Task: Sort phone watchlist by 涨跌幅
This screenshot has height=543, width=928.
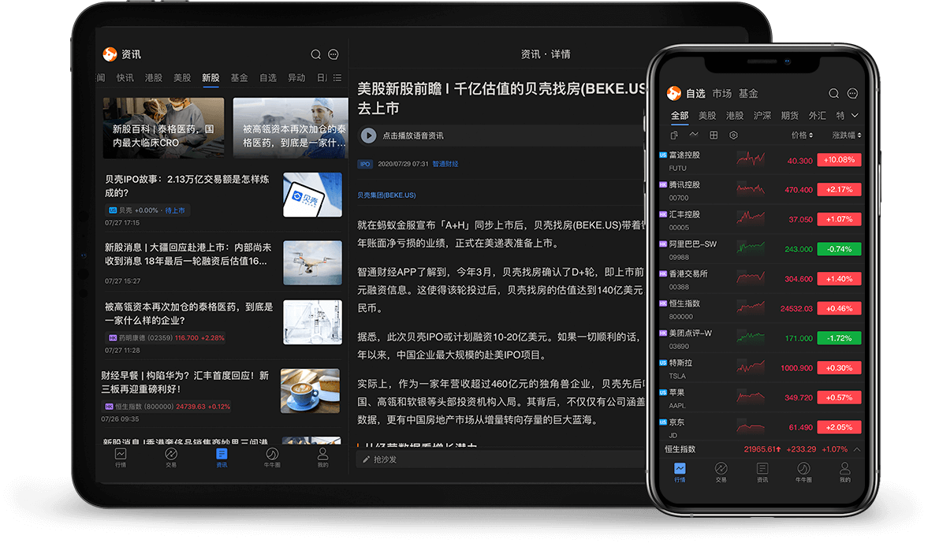Action: point(847,136)
